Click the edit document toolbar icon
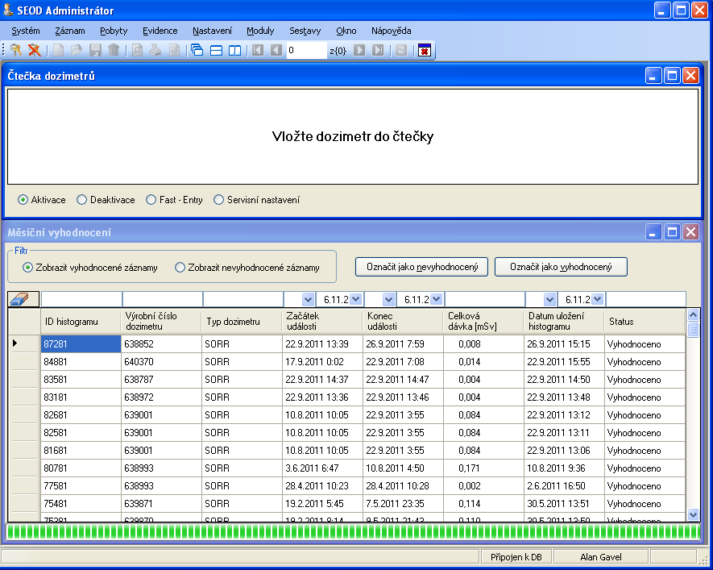The height and width of the screenshot is (570, 713). 174,50
